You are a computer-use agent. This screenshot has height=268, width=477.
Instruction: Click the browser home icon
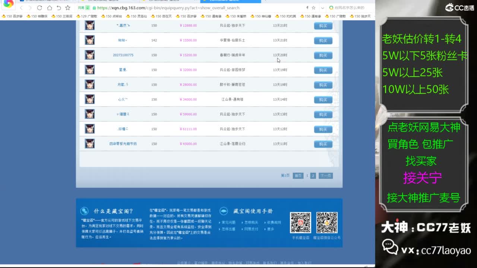(x=50, y=8)
